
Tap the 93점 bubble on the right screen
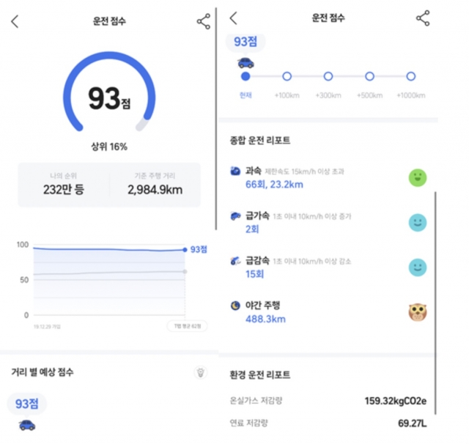[245, 42]
